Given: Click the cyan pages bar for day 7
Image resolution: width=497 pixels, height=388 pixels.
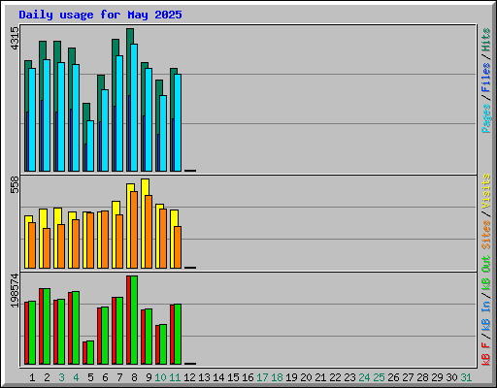Looking at the screenshot, I should pyautogui.click(x=119, y=113).
